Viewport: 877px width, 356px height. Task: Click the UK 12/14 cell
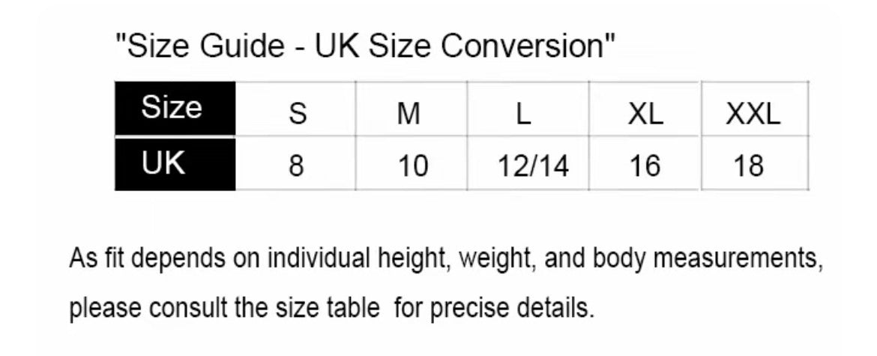click(x=528, y=163)
